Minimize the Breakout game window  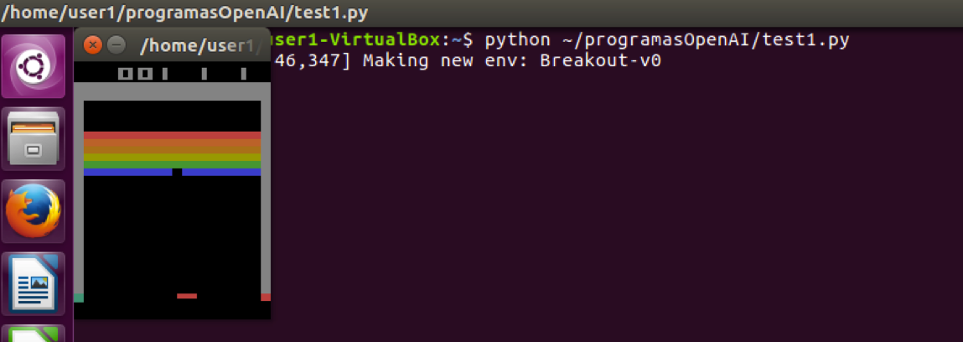click(x=116, y=44)
